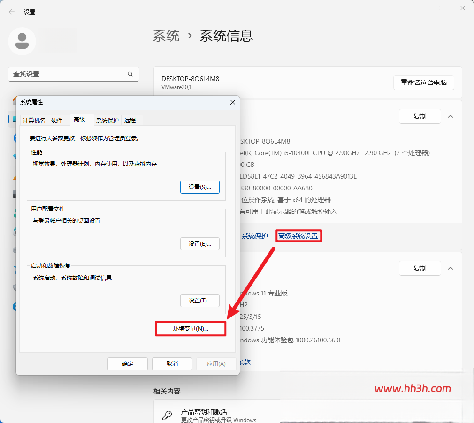Click the user profile avatar icon
The width and height of the screenshot is (474, 423).
[x=22, y=41]
